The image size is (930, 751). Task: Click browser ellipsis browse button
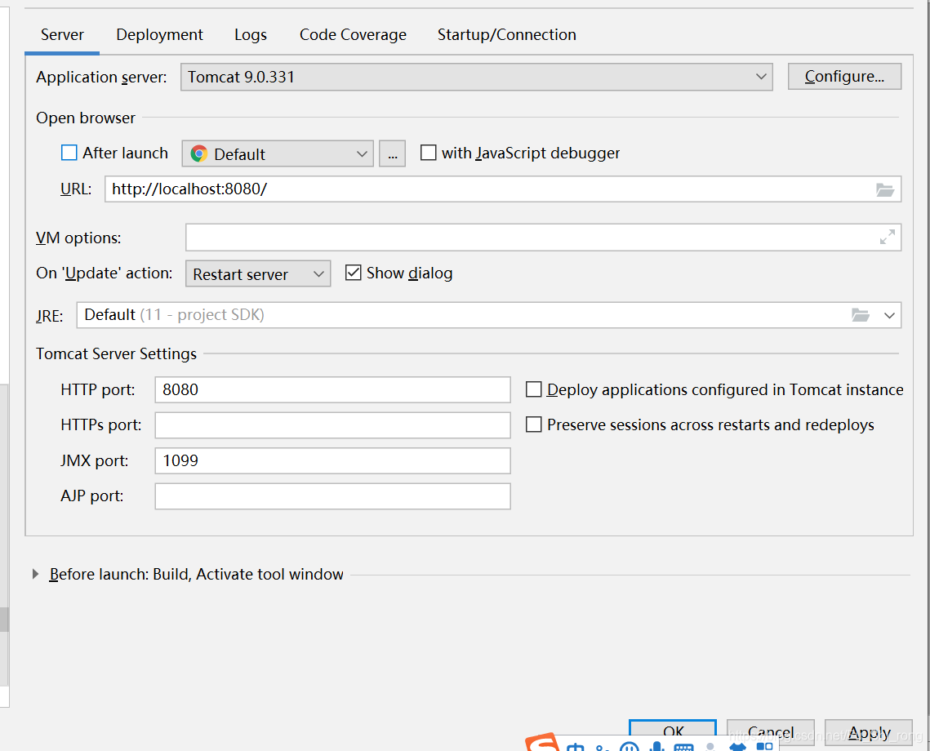(x=393, y=153)
